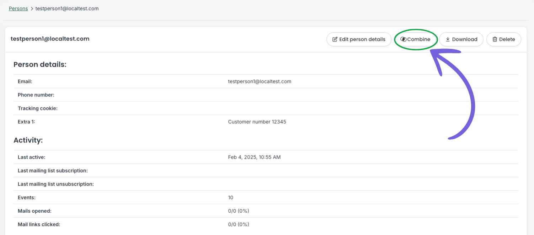This screenshot has width=534, height=235.
Task: Click the 'Activity:' section heading
Action: (x=28, y=140)
